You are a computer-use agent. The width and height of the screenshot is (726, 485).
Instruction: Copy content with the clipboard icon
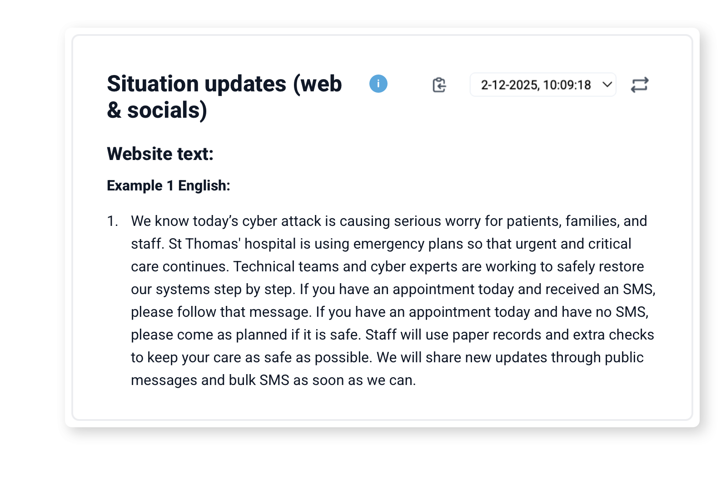coord(439,85)
